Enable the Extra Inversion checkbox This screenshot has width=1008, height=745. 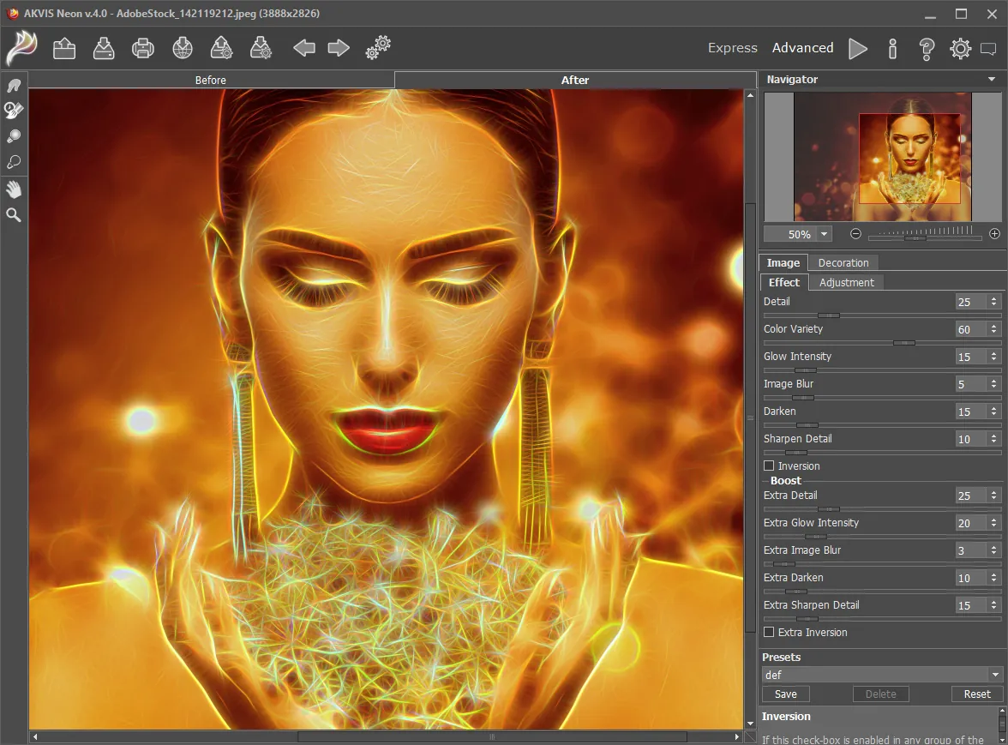(769, 632)
